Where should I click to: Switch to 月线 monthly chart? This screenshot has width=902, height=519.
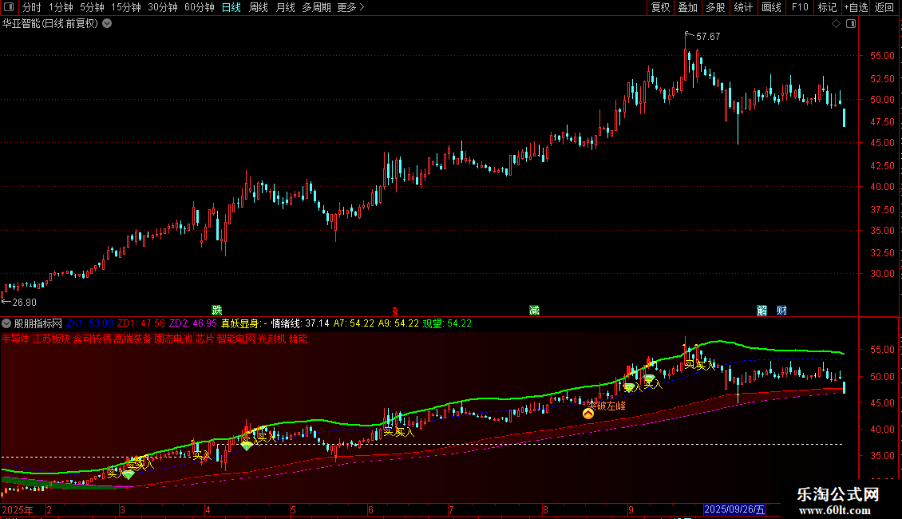click(285, 7)
